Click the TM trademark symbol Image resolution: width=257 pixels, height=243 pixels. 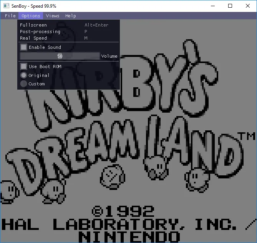[247, 136]
